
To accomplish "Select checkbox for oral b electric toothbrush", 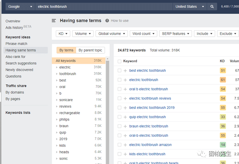I will [119, 89].
